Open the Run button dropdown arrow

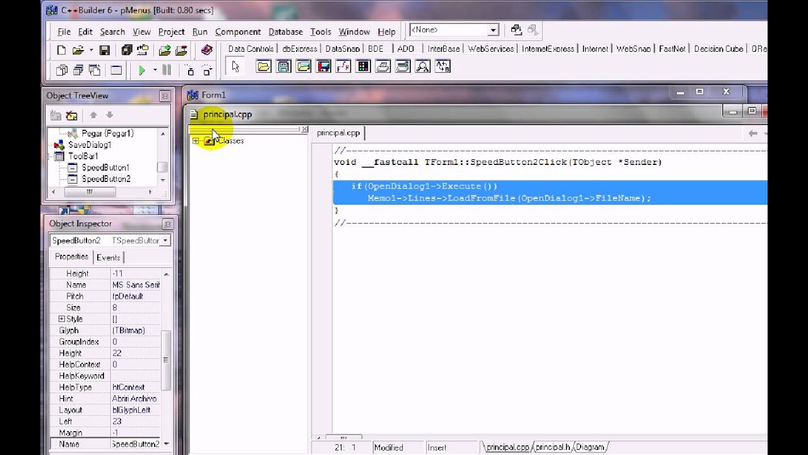click(x=155, y=70)
